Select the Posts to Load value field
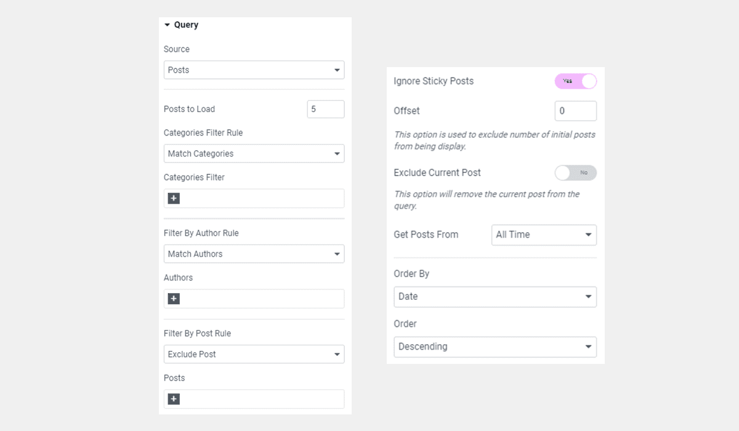The image size is (739, 431). pyautogui.click(x=325, y=109)
